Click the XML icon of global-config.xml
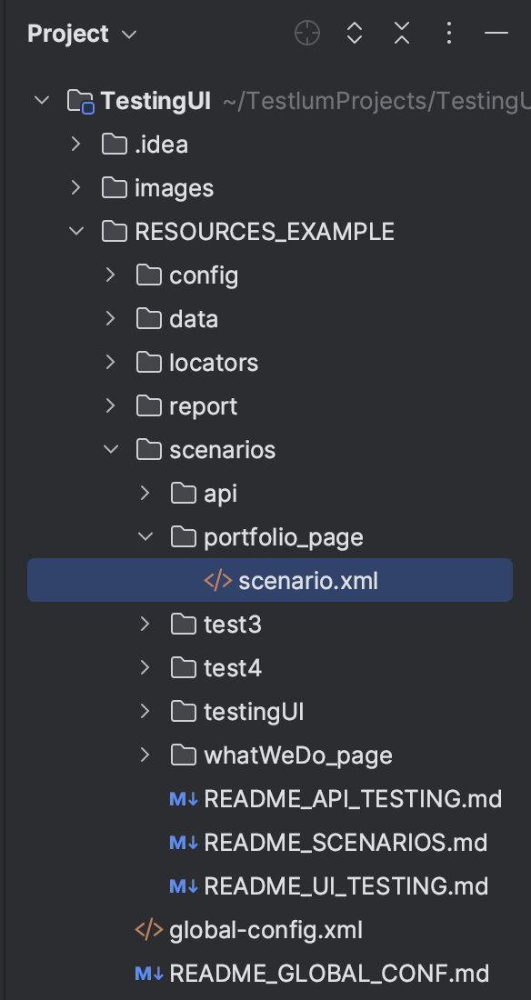Screen dimensions: 531x1000 point(149,930)
